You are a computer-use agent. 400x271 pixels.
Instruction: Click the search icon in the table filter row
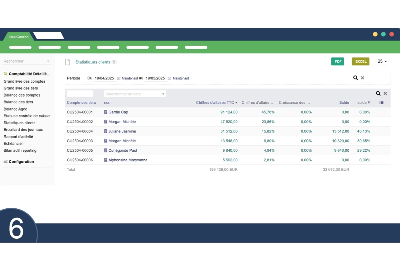(x=378, y=93)
